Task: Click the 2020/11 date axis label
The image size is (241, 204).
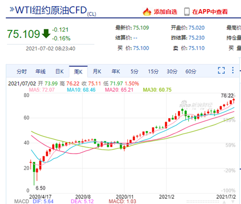Action: pyautogui.click(x=124, y=197)
